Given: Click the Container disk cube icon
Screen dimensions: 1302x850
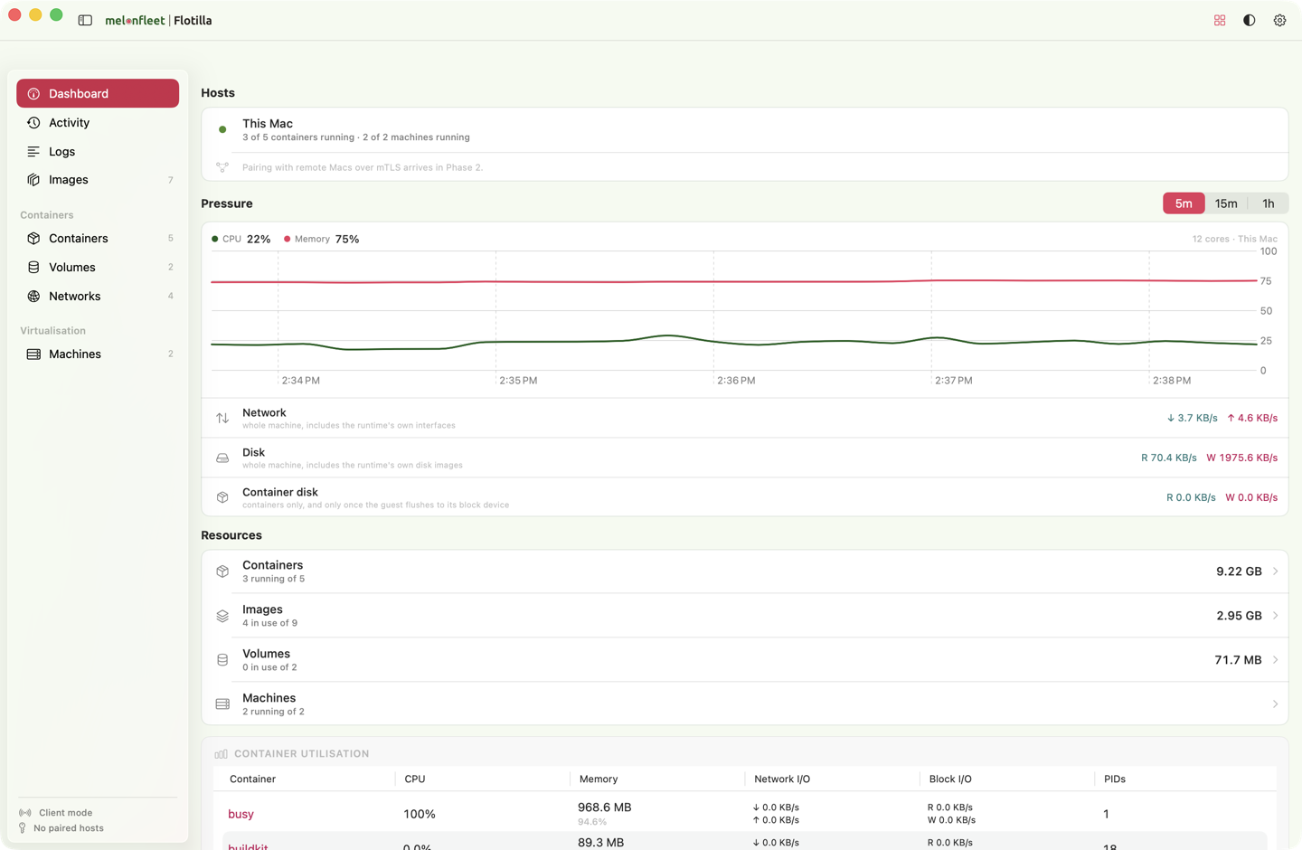Looking at the screenshot, I should pos(222,497).
